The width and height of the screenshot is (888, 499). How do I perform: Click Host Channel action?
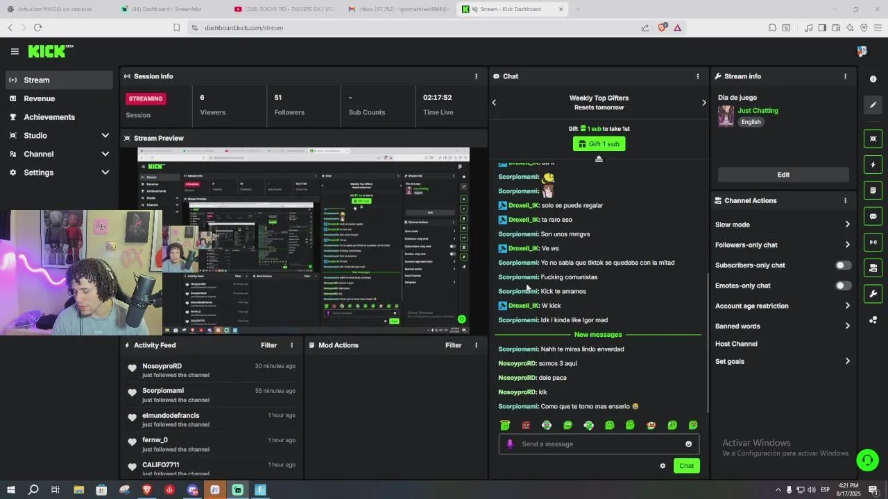[x=736, y=344]
